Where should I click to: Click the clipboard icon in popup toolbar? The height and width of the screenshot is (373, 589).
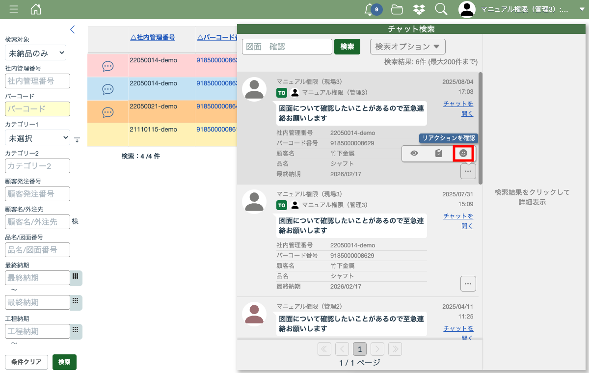(x=439, y=153)
